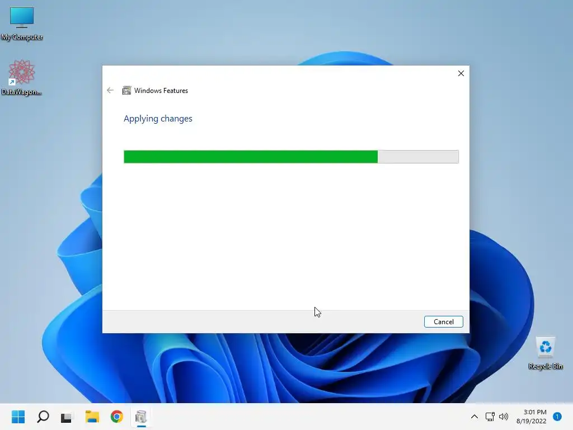573x430 pixels.
Task: Cancel the Windows Features changes
Action: [x=443, y=322]
